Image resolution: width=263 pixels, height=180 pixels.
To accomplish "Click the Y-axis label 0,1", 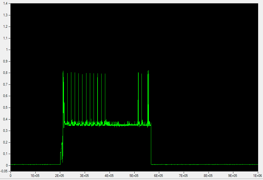I will coord(5,154).
